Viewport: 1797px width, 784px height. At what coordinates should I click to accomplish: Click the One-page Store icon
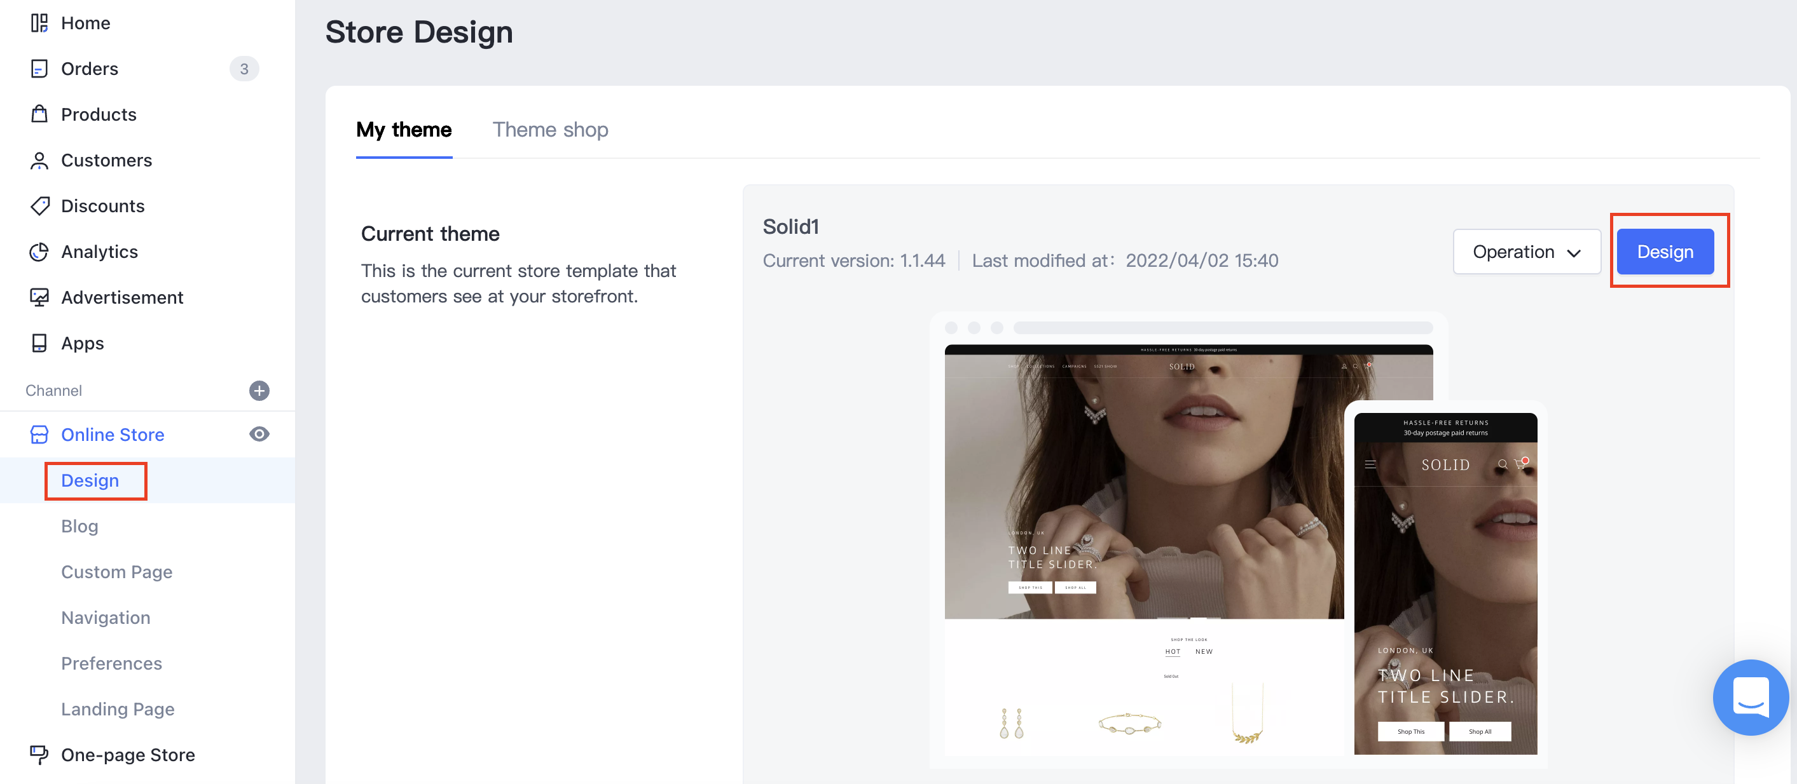[39, 755]
